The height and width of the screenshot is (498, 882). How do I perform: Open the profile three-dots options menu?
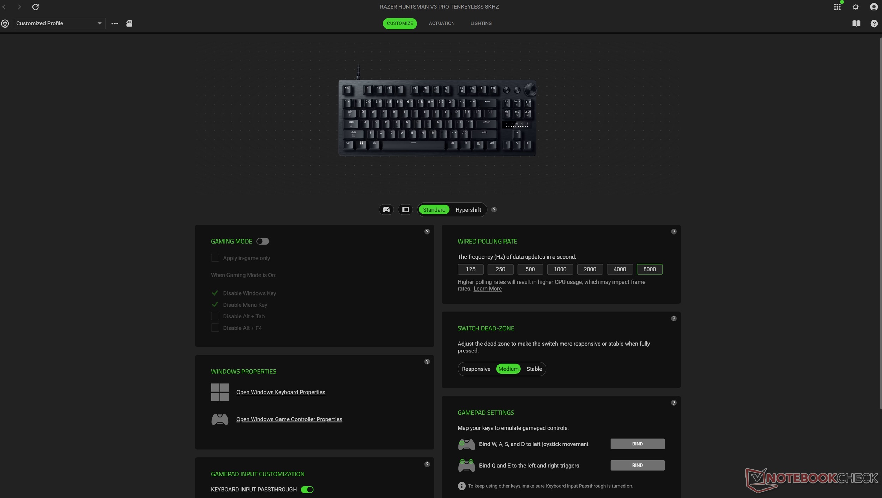(115, 24)
